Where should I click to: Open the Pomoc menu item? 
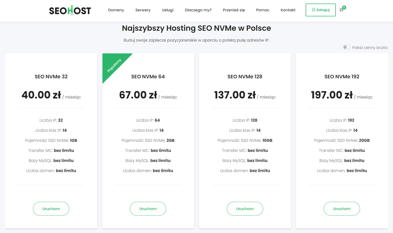point(263,10)
